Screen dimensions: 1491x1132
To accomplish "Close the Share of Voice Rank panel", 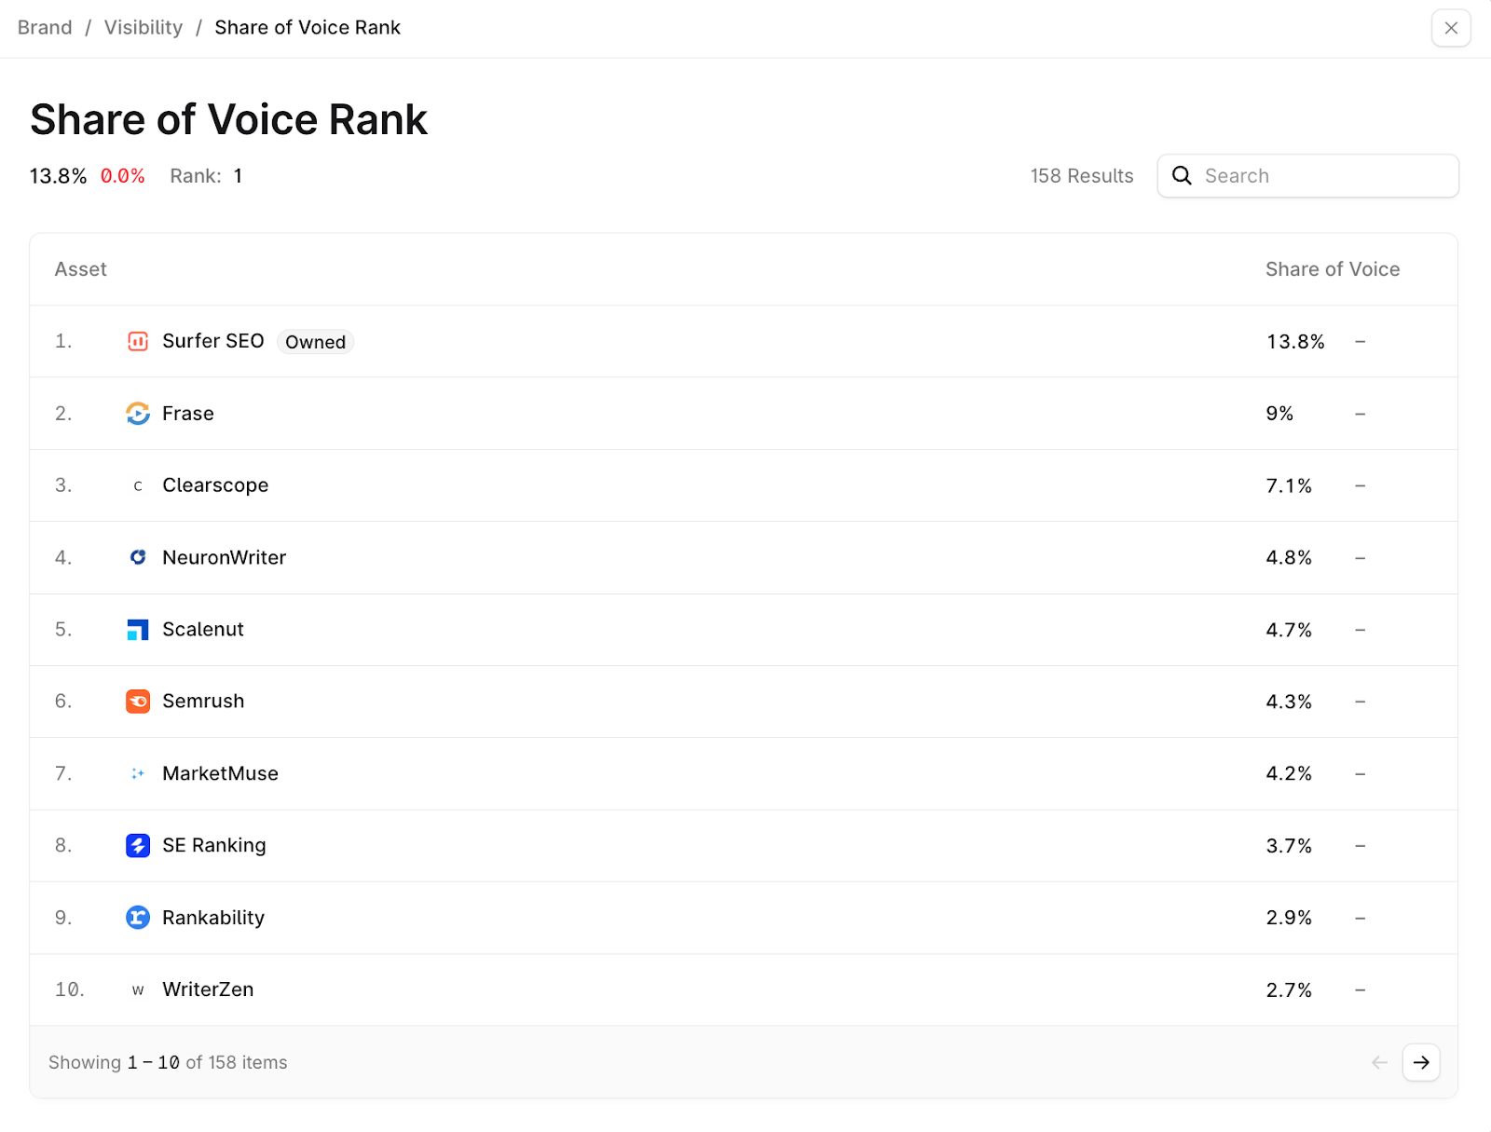I will 1451,28.
